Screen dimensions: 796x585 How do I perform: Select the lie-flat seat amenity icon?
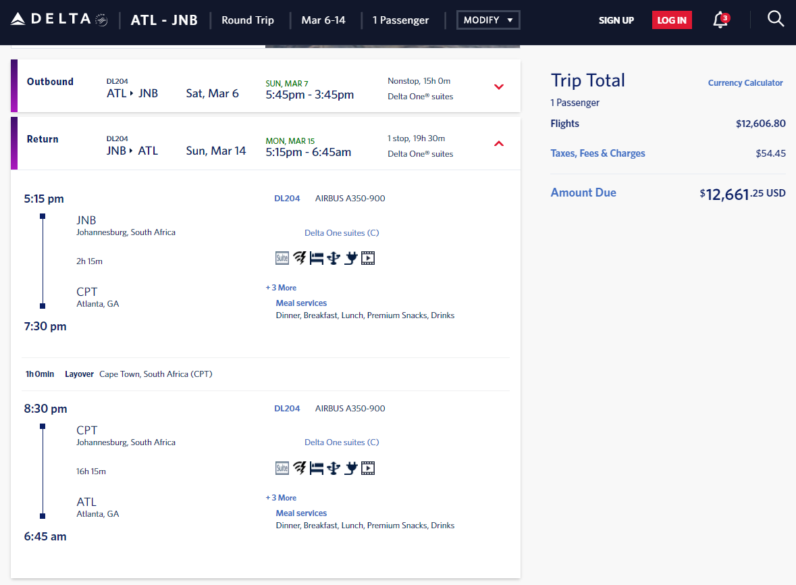click(316, 257)
